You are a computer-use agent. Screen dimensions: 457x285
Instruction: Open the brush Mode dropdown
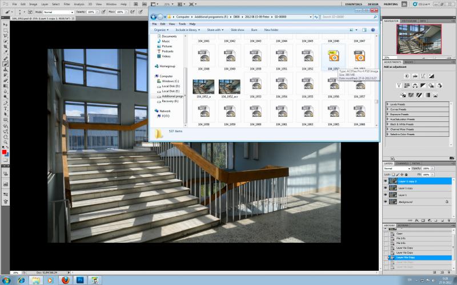pos(59,12)
